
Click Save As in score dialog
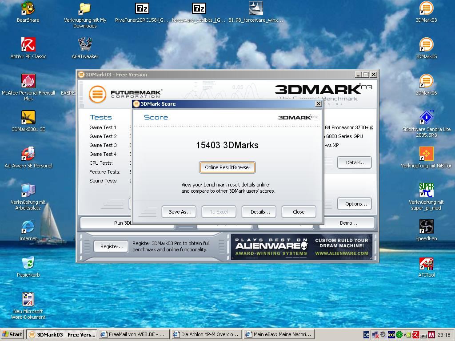coord(179,212)
